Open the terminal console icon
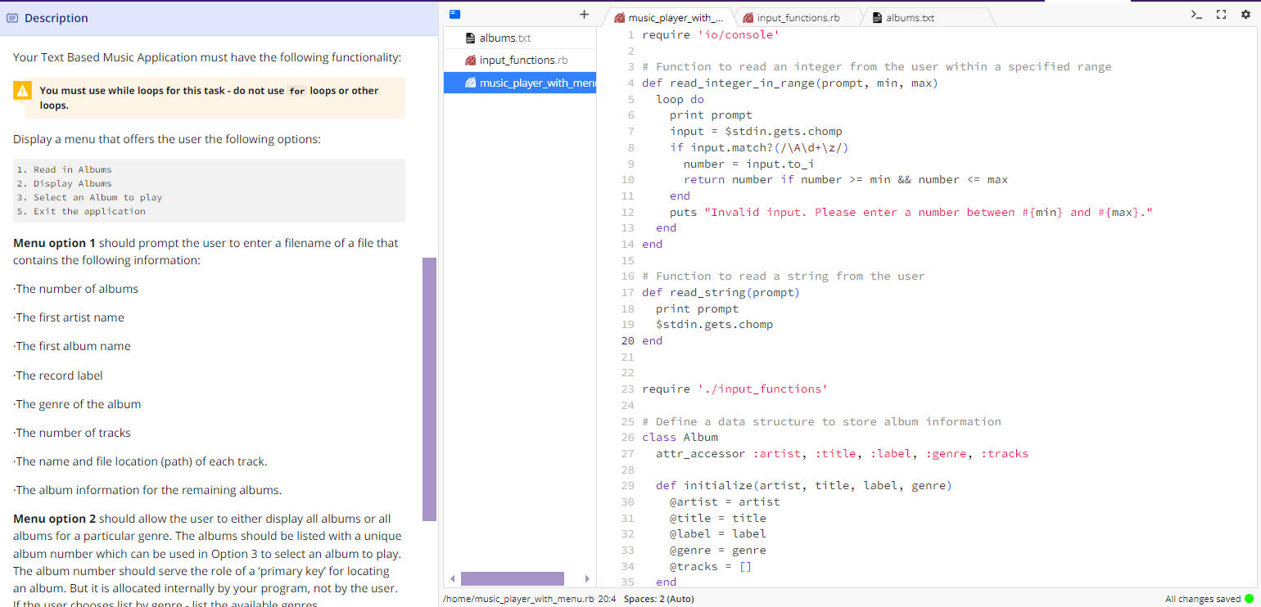 tap(1197, 14)
